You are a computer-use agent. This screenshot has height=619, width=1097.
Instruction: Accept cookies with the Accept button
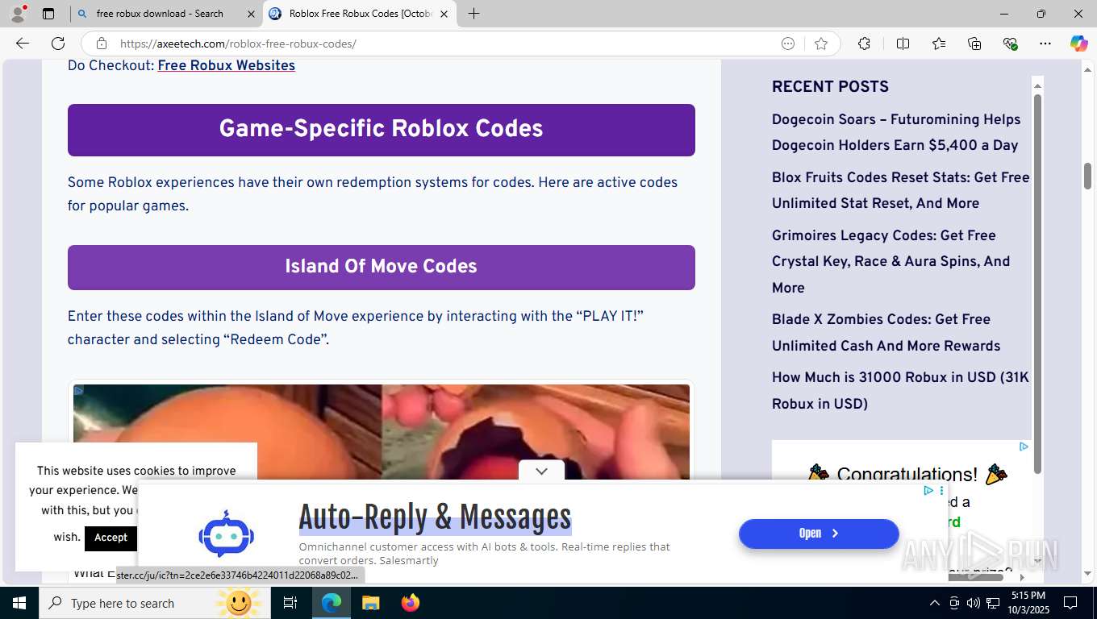coord(111,538)
